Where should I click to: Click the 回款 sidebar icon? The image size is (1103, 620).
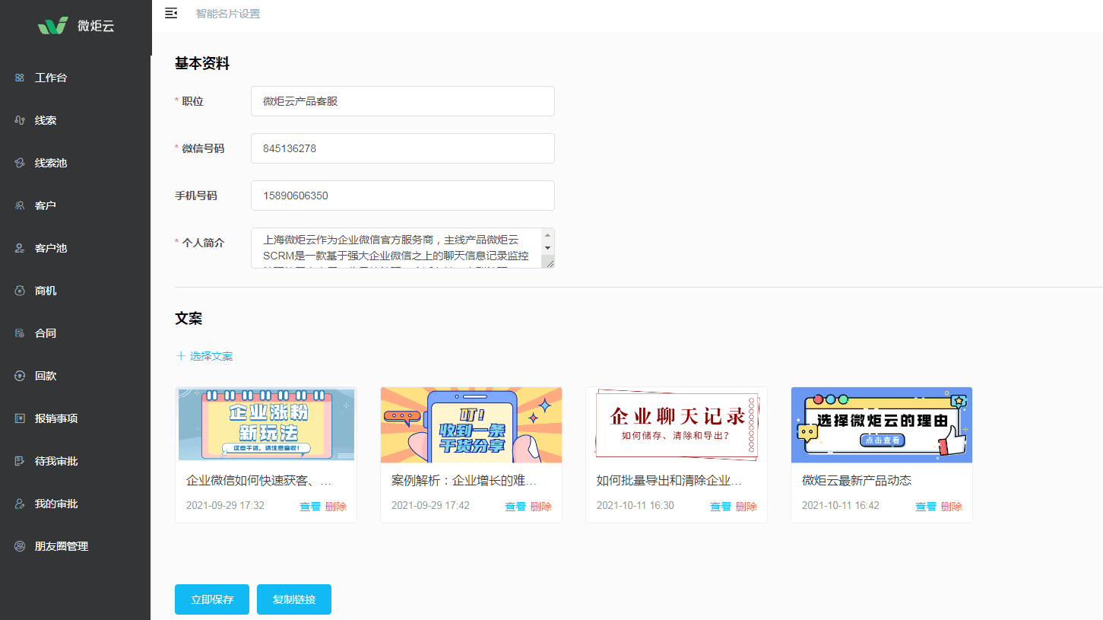point(19,376)
